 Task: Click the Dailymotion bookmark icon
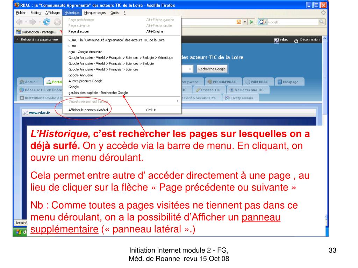(18, 32)
